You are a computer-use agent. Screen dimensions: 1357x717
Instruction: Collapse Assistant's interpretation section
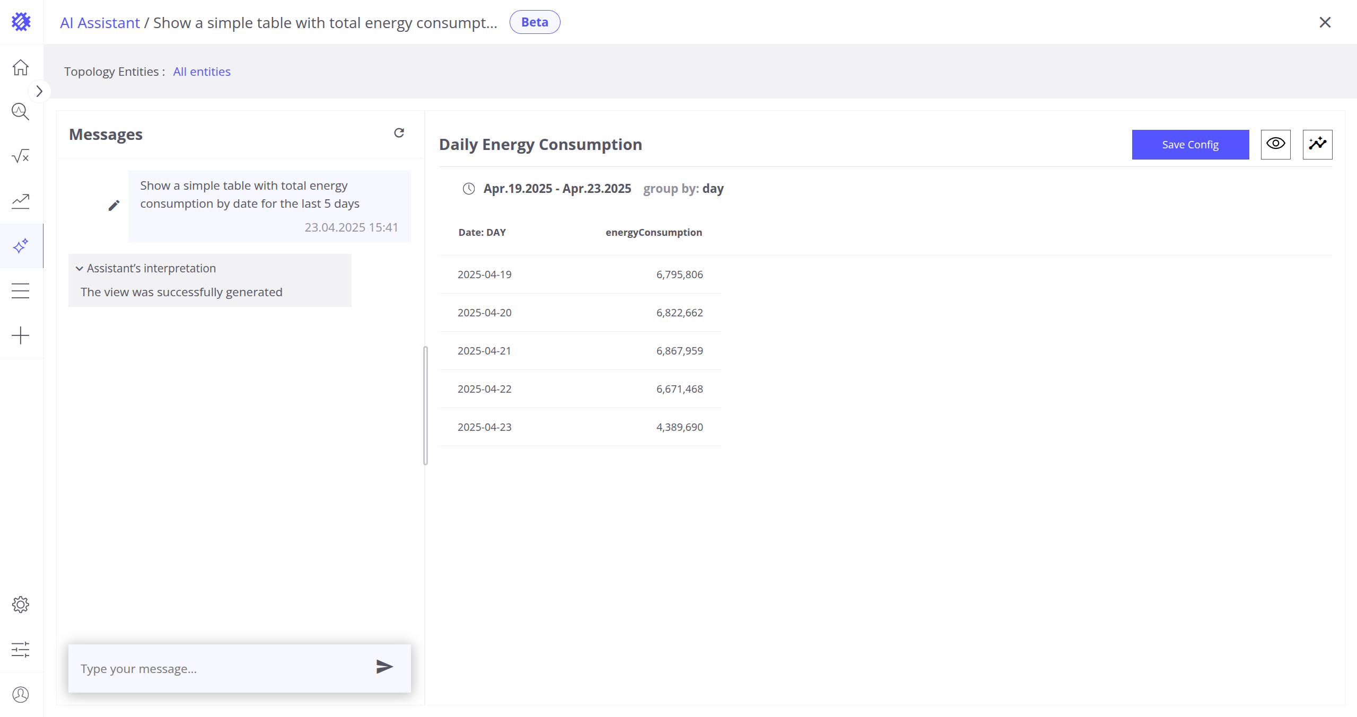coord(80,269)
